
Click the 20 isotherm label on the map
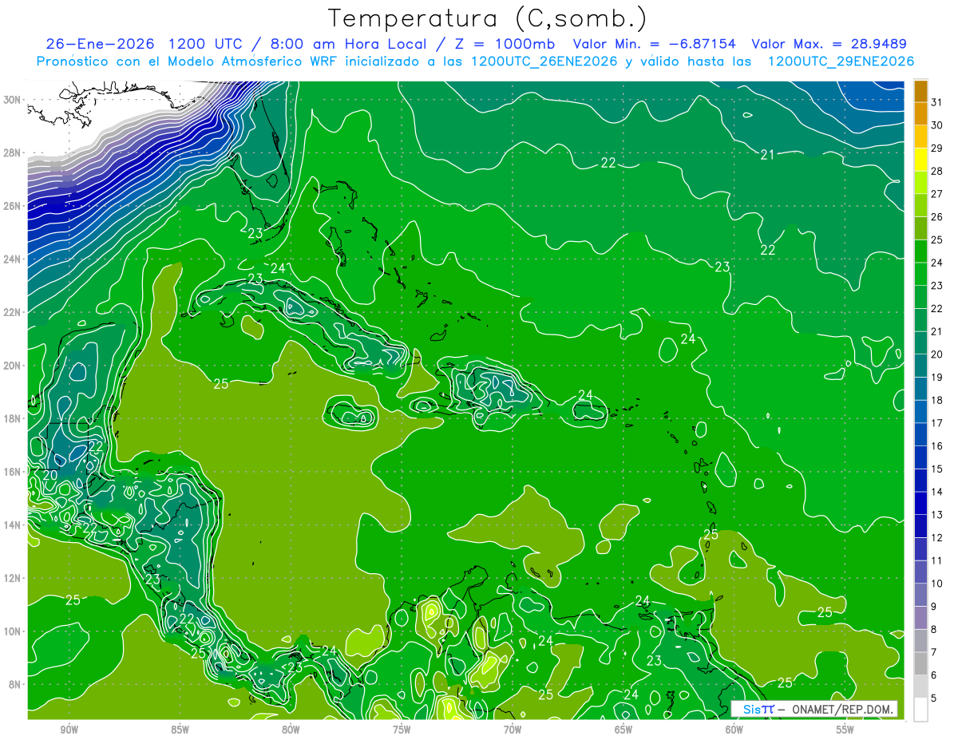[49, 475]
